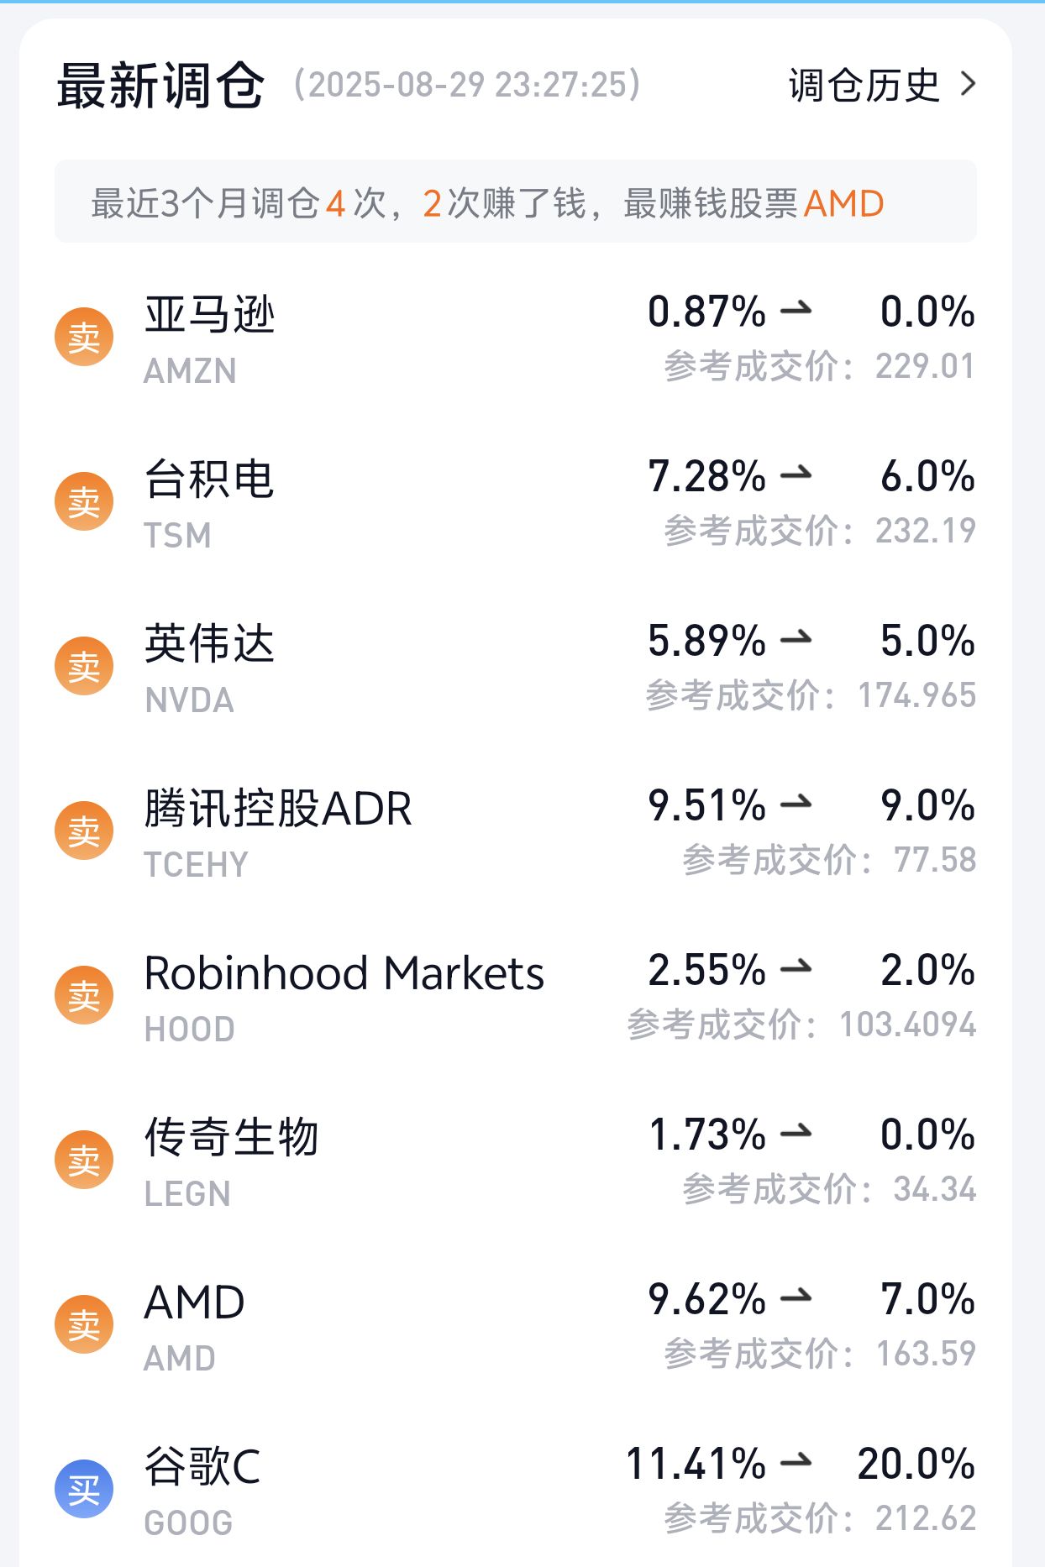
Task: Tap the sell icon for Robinhood Markets
Action: tap(84, 996)
